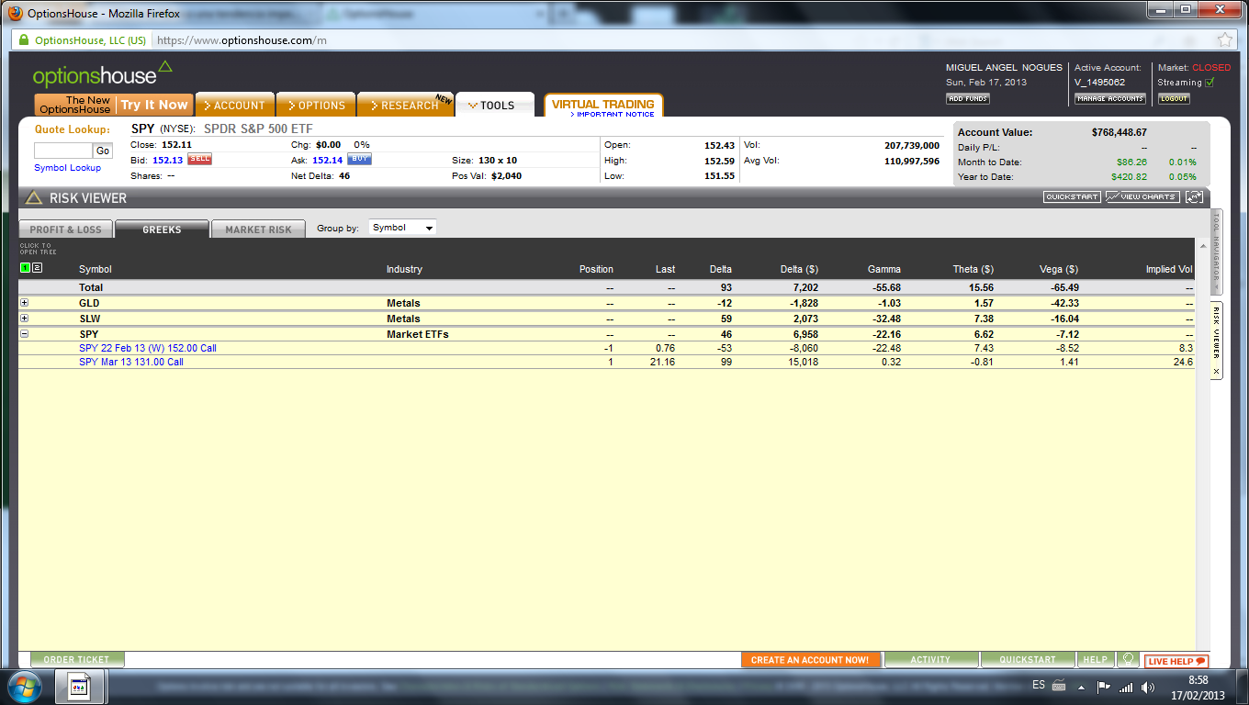Click the blue Buy button
The width and height of the screenshot is (1249, 705).
coord(359,159)
